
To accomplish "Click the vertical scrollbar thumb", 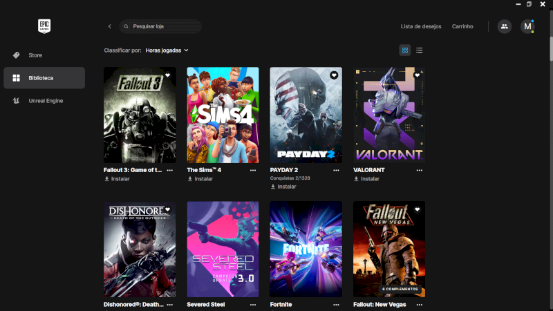I will pyautogui.click(x=551, y=48).
